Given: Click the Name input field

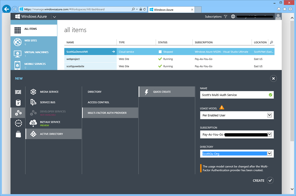Looking at the screenshot, I should (237, 95).
